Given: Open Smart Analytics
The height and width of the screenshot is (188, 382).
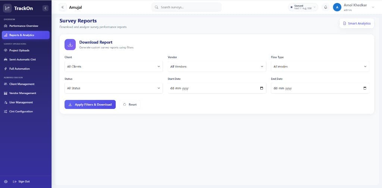Looking at the screenshot, I should coord(357,23).
